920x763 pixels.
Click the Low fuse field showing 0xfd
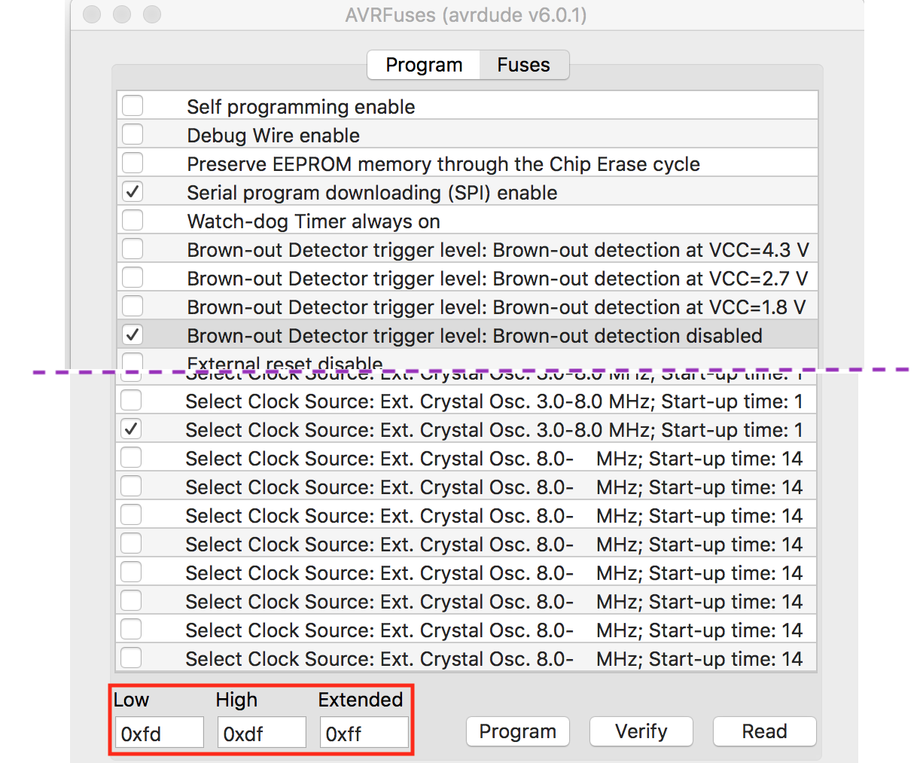pyautogui.click(x=160, y=733)
